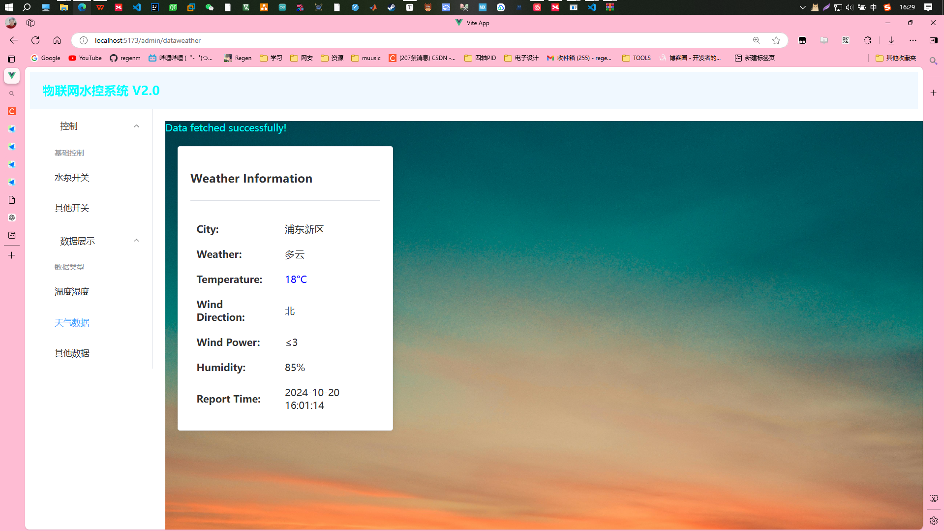The width and height of the screenshot is (944, 531).
Task: Open the muusic bookmarks folder
Action: point(366,58)
